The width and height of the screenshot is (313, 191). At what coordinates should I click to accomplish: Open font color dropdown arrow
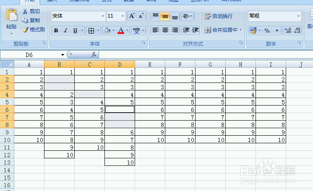click(x=128, y=31)
